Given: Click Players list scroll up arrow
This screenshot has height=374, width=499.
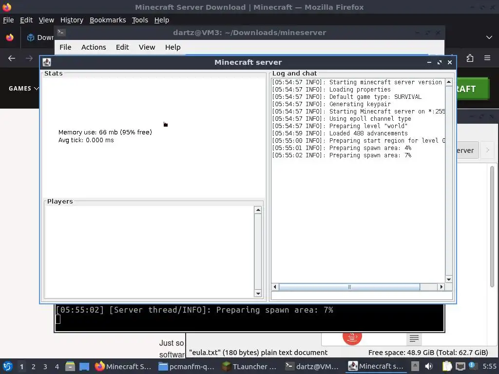Looking at the screenshot, I should (258, 210).
